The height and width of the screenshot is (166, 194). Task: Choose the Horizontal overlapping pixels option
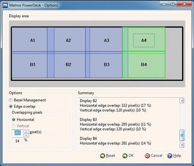(14, 119)
